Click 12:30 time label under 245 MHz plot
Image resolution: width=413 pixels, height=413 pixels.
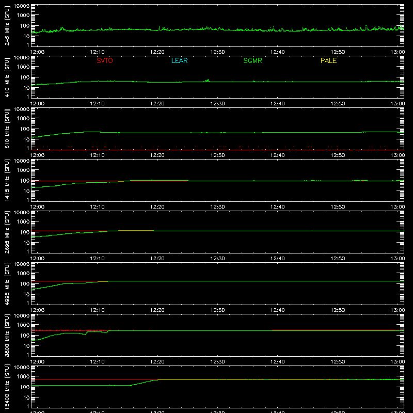point(217,52)
